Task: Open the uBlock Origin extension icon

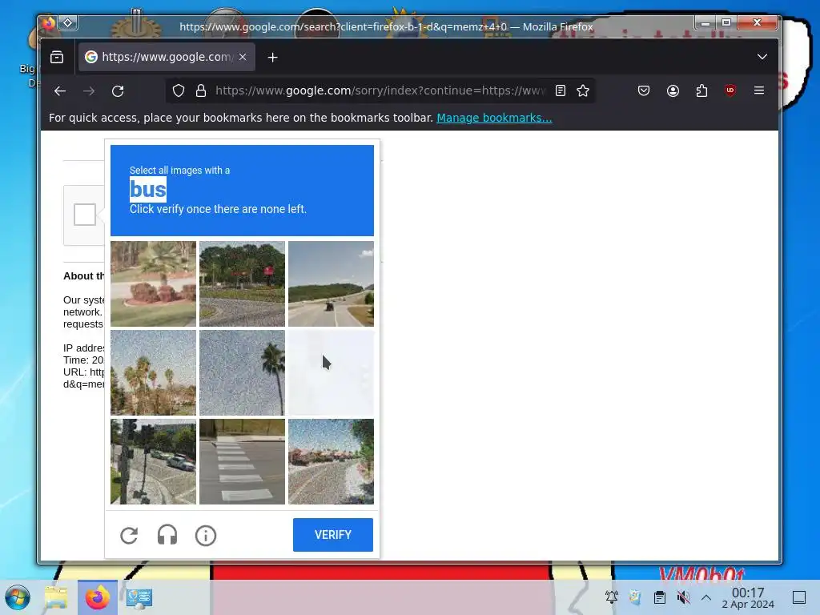Action: pos(730,90)
